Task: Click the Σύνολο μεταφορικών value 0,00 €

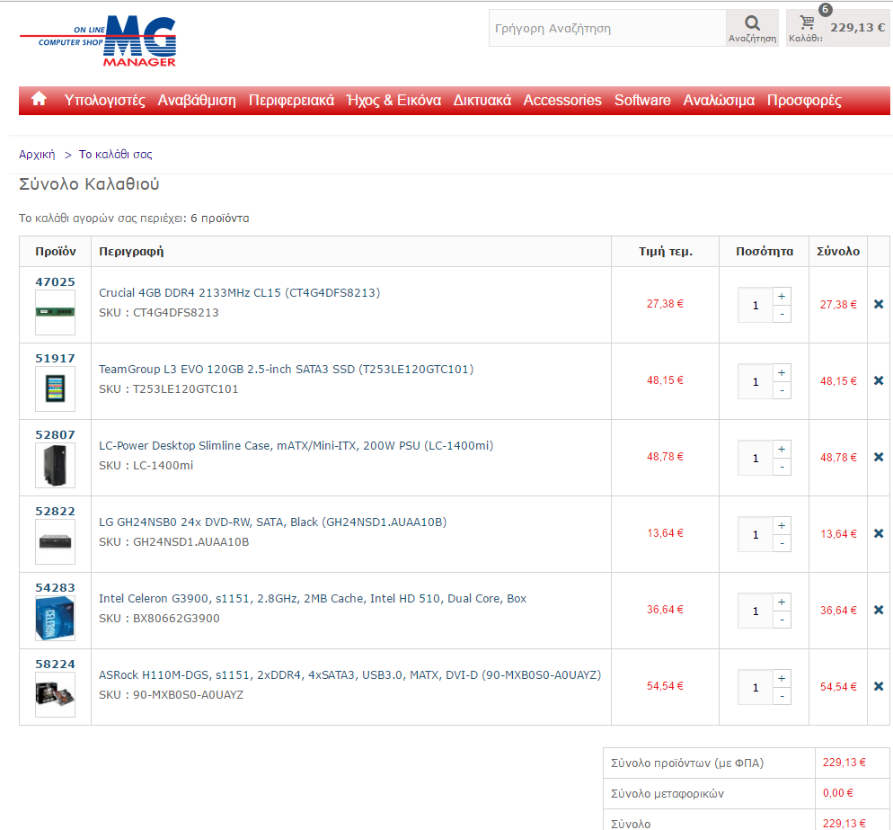Action: click(x=838, y=792)
